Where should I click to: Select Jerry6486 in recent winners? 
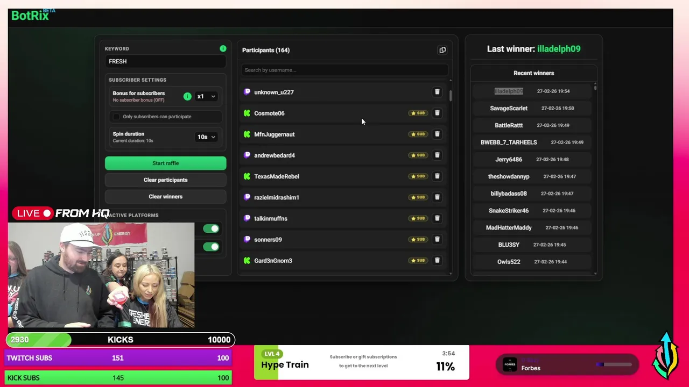click(509, 160)
